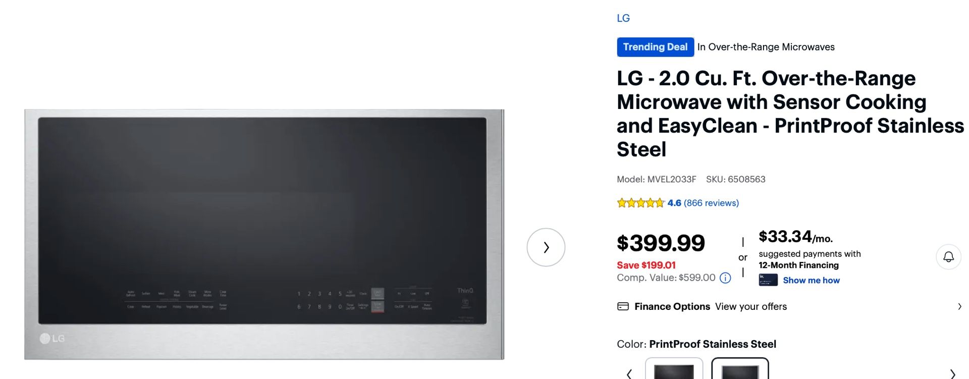Click the price alert bell icon
Viewport: 969px width, 379px height.
click(948, 257)
